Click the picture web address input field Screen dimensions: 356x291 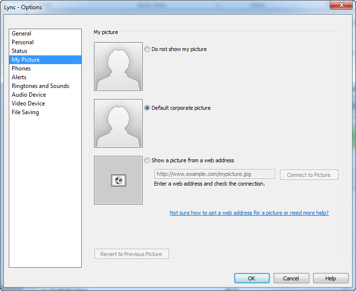point(215,174)
